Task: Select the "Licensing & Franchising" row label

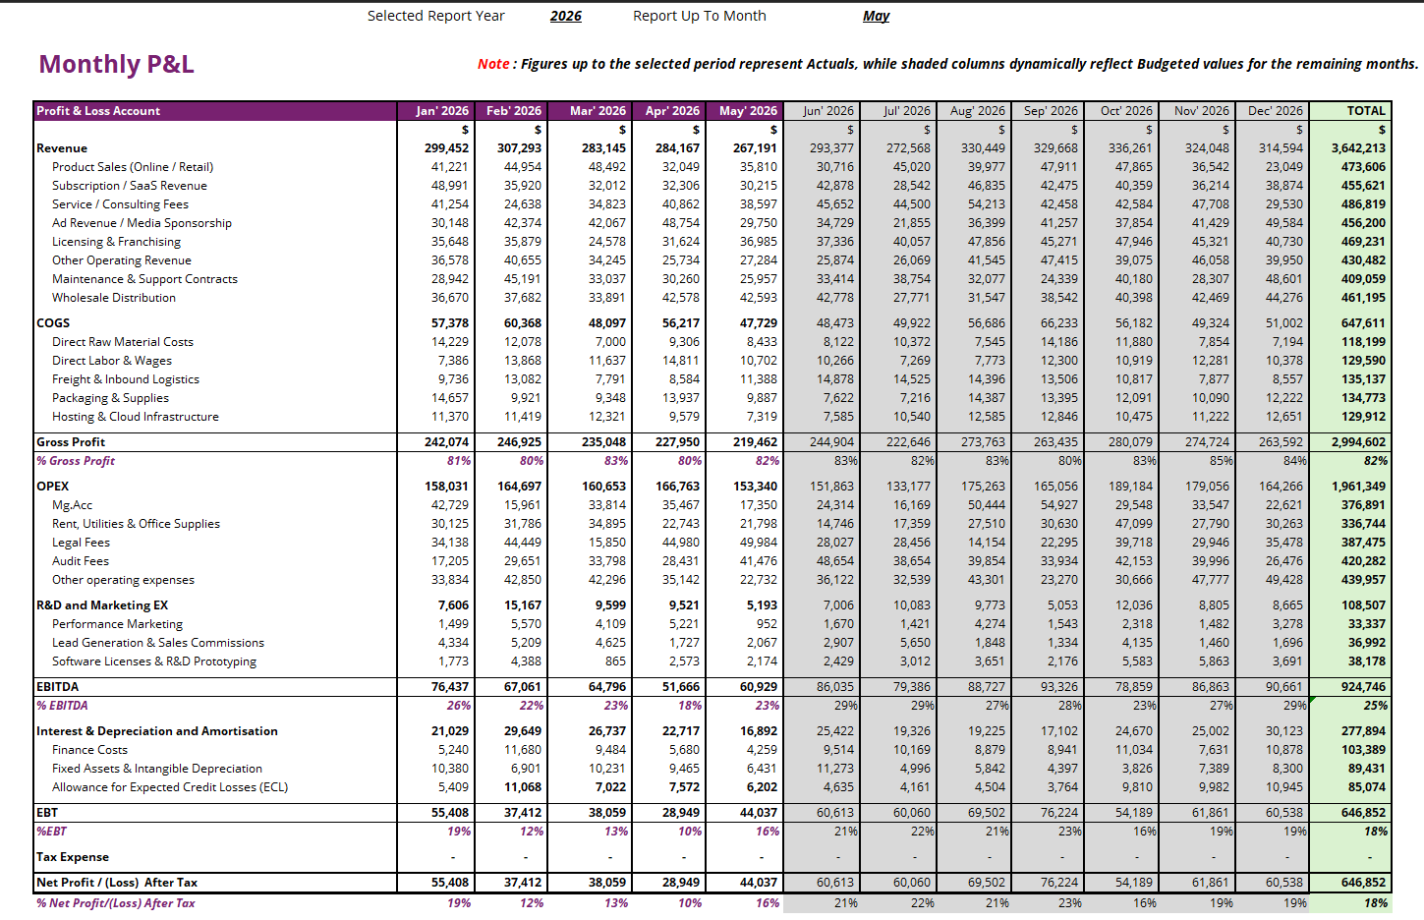Action: coord(116,242)
